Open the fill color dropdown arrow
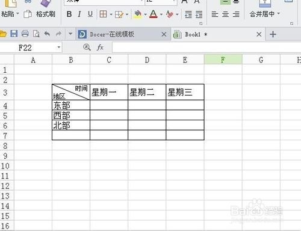This screenshot has height=231, width=301. click(145, 14)
